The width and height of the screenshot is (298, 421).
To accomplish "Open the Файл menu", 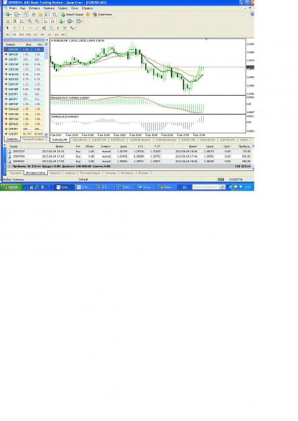I will [13, 8].
